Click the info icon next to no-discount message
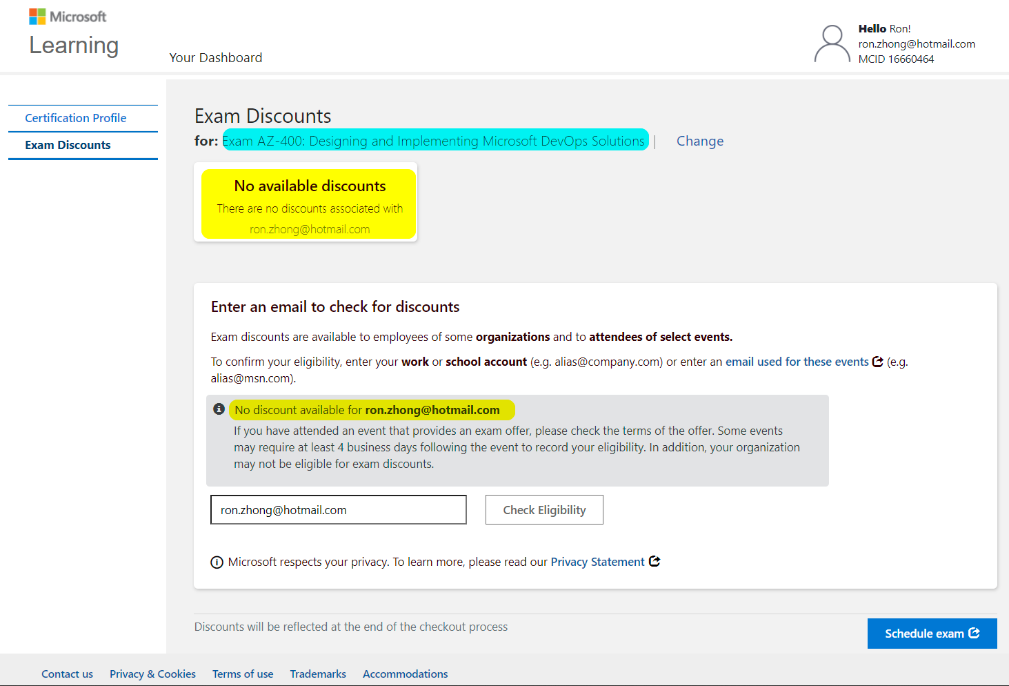The width and height of the screenshot is (1009, 686). (219, 409)
